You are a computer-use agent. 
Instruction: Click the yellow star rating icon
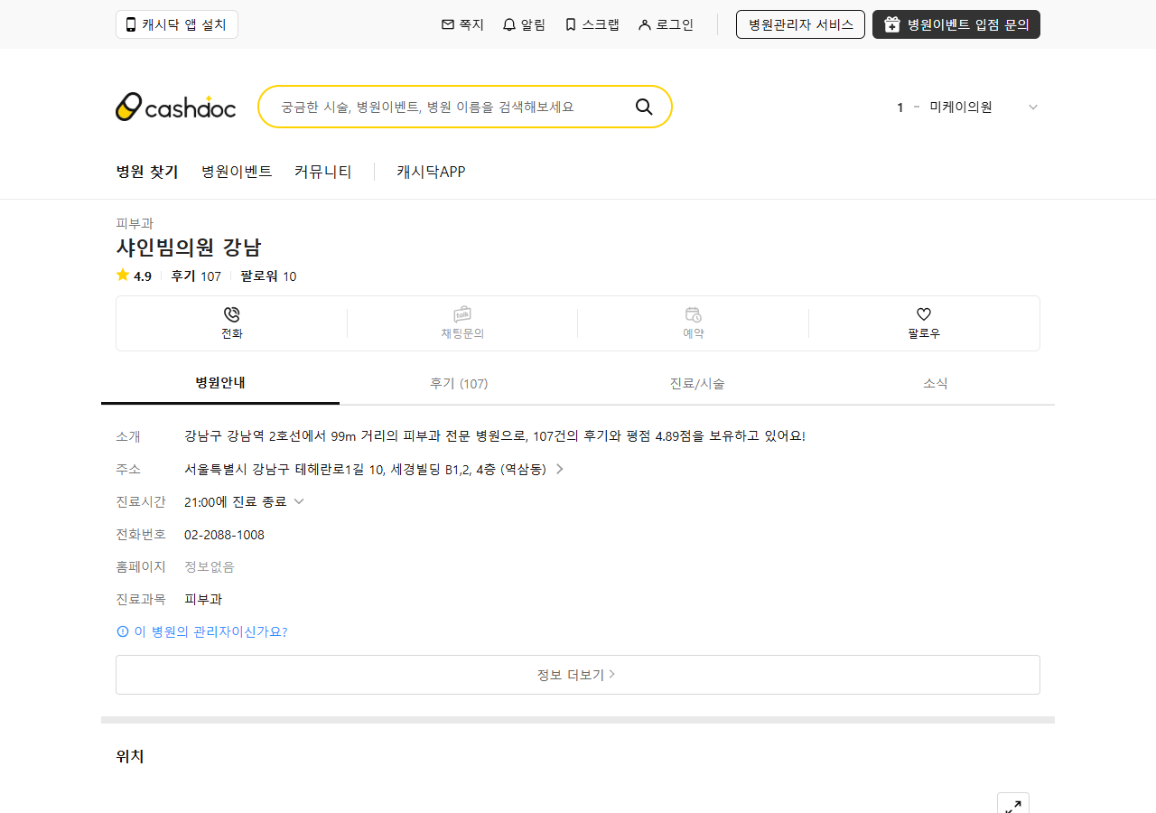123,276
